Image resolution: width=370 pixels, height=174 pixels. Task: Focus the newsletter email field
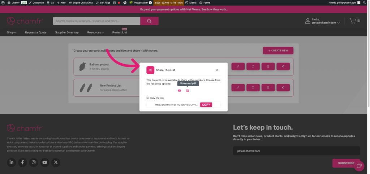click(x=297, y=151)
